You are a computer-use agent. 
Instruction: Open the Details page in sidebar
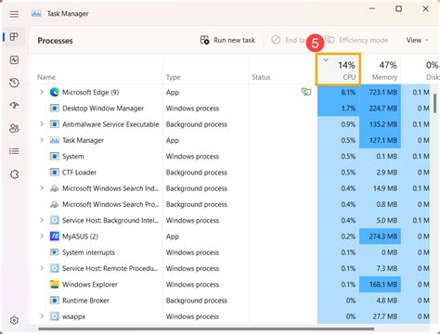click(14, 151)
